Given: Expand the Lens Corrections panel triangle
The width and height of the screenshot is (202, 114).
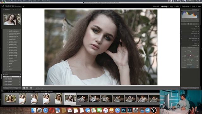Looking at the screenshot, I should click(x=199, y=38).
